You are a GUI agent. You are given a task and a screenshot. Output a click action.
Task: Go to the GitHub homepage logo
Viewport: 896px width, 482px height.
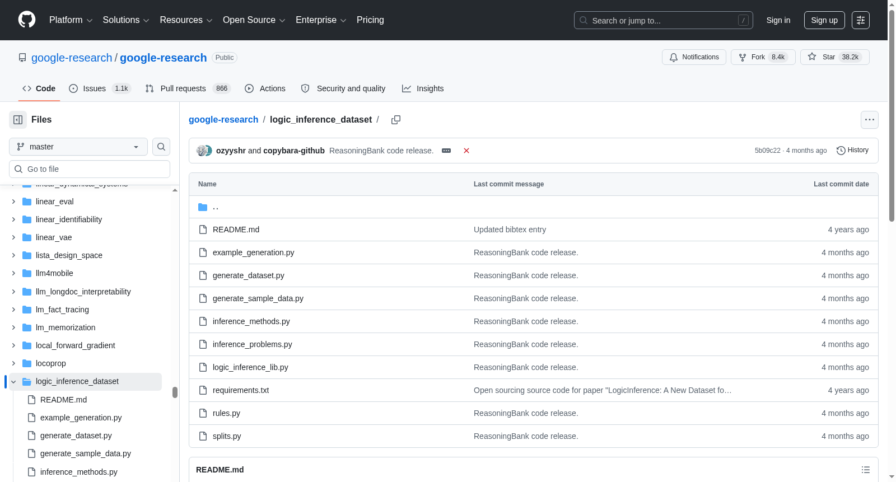[27, 20]
